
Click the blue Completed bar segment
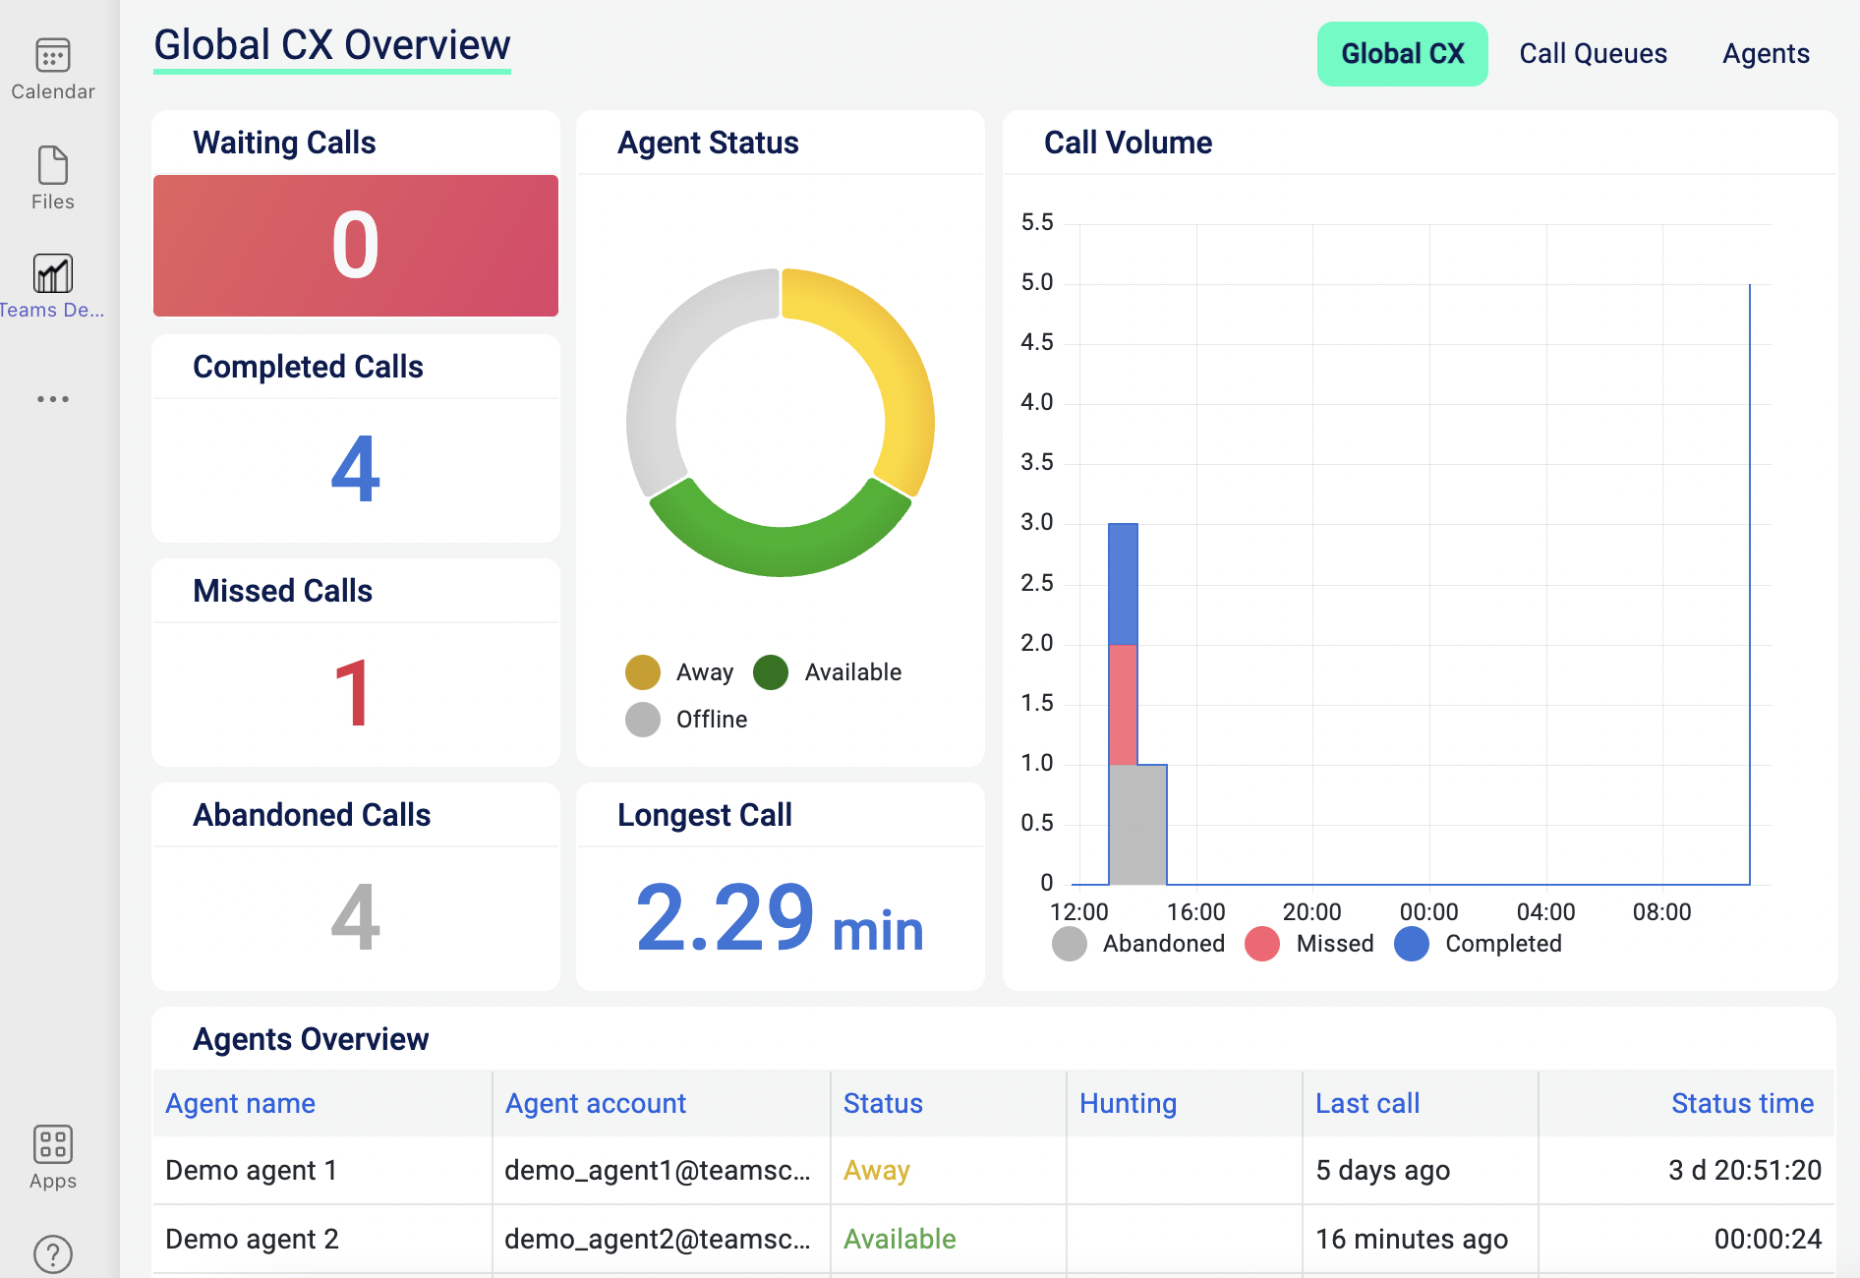(1123, 584)
